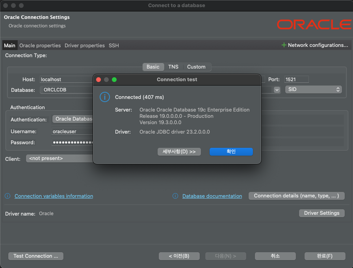Select TNS connection type
353x268 pixels.
[x=173, y=67]
